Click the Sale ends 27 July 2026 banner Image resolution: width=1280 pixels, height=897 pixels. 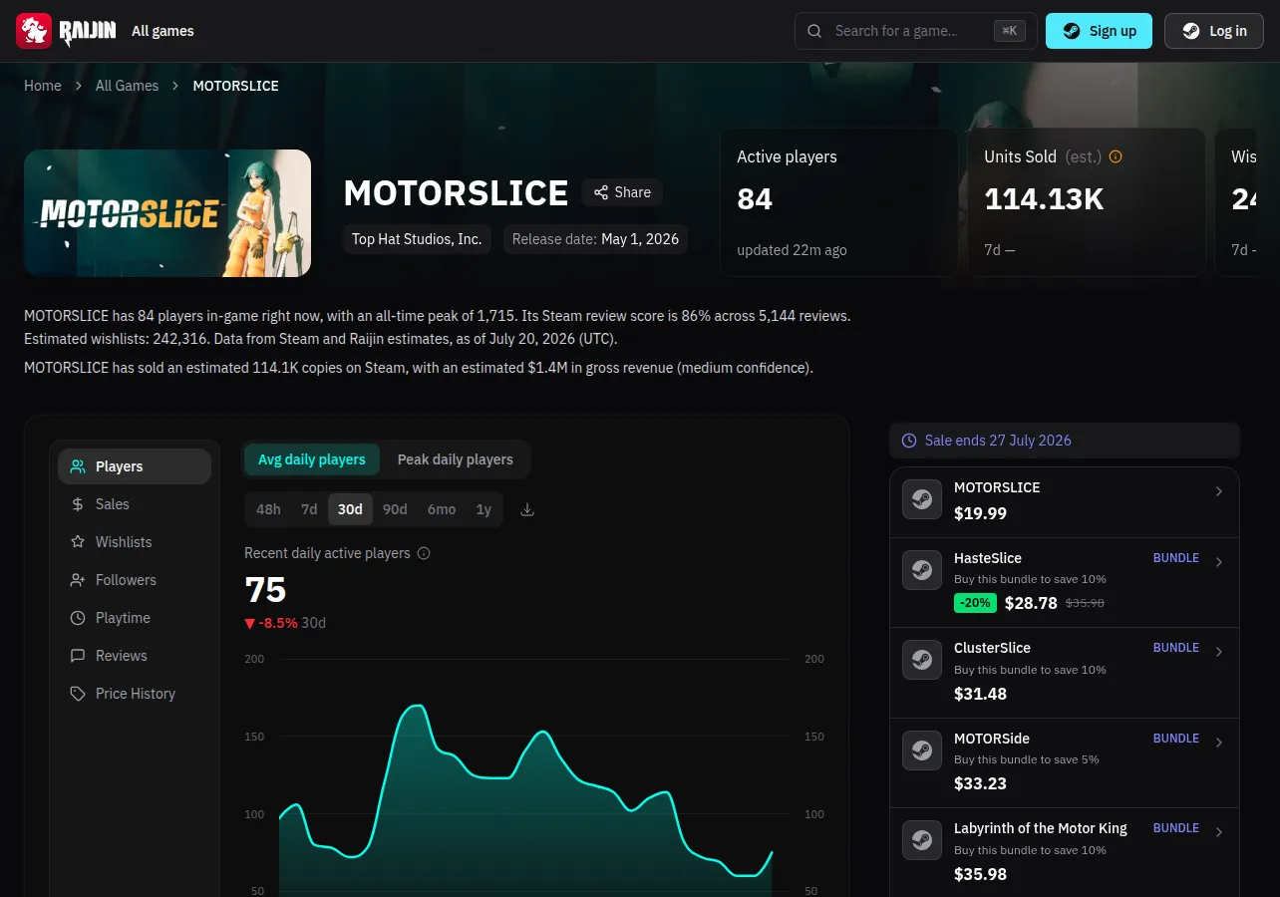[x=1065, y=441]
